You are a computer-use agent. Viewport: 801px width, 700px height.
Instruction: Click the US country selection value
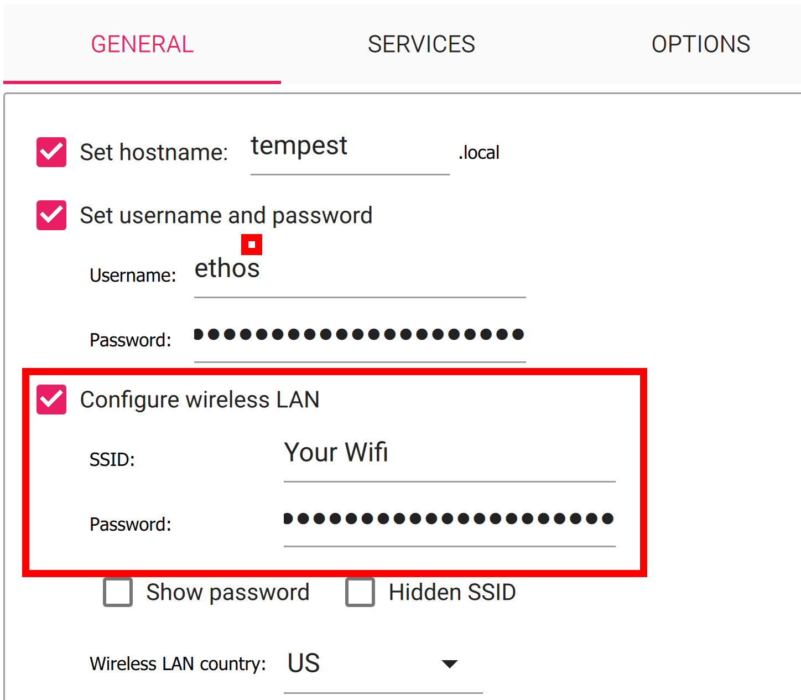point(304,663)
